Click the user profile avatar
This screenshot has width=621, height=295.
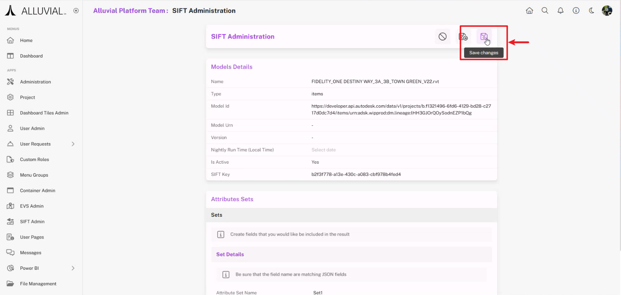(x=607, y=11)
